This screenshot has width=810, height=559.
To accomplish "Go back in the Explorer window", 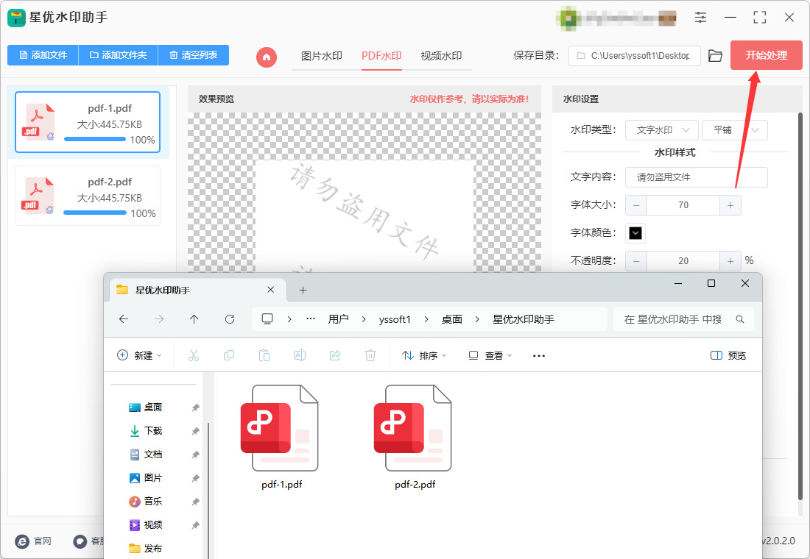I will point(124,319).
